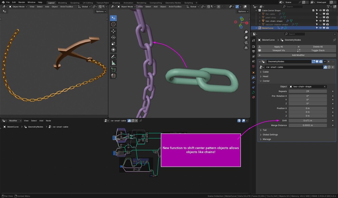The height and width of the screenshot is (198, 338).
Task: Select the 3D Cursor tool
Action: tap(113, 24)
